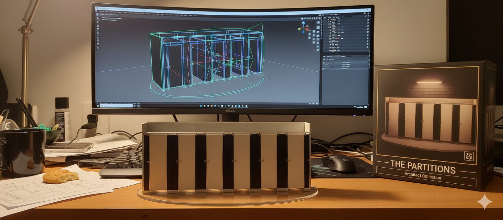Click the Windows Start button on the taskbar
Image resolution: width=503 pixels, height=220 pixels.
tap(98, 105)
